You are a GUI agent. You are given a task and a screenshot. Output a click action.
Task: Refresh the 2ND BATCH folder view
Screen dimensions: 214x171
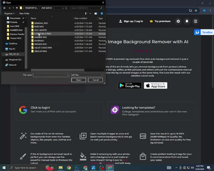click(x=66, y=8)
